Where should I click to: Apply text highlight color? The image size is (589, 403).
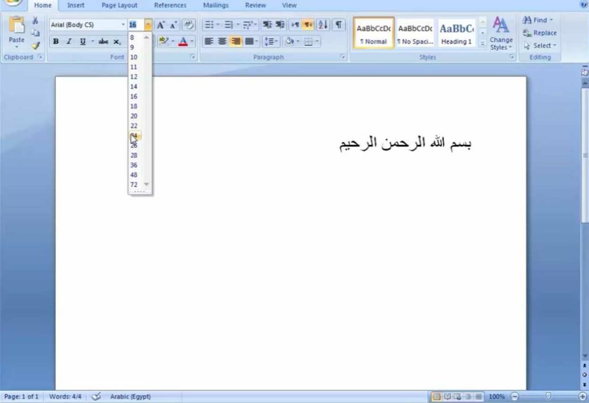[x=163, y=41]
